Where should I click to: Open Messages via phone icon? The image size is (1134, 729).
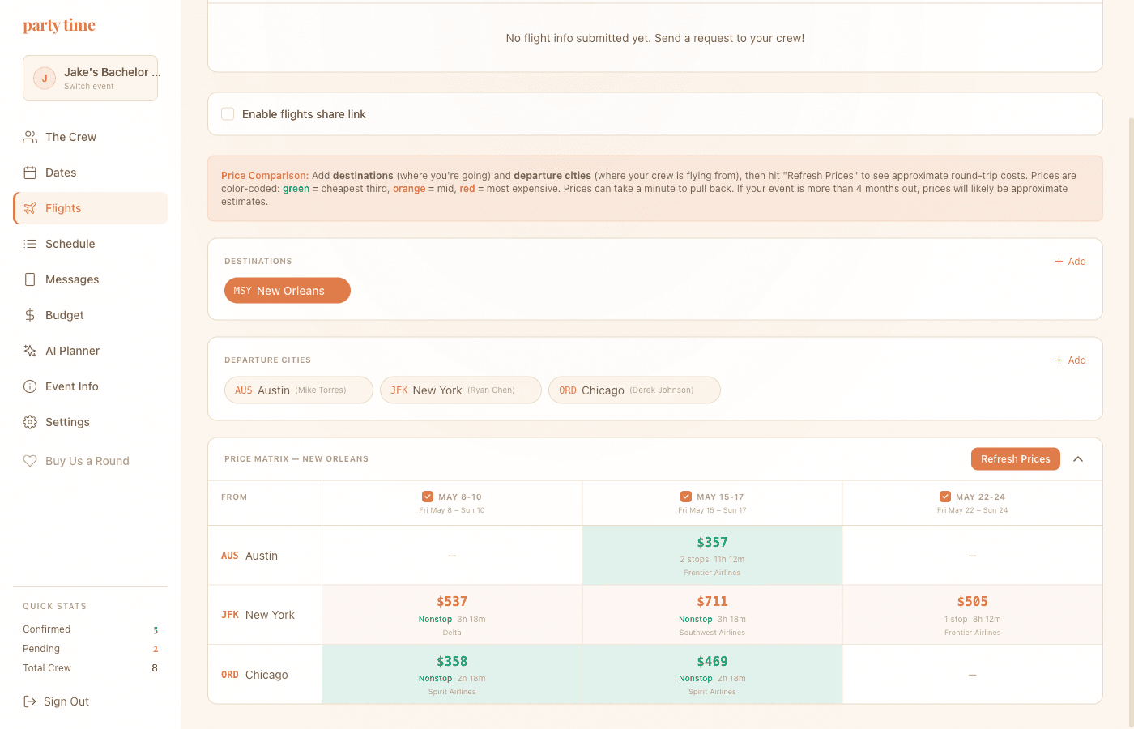point(30,279)
